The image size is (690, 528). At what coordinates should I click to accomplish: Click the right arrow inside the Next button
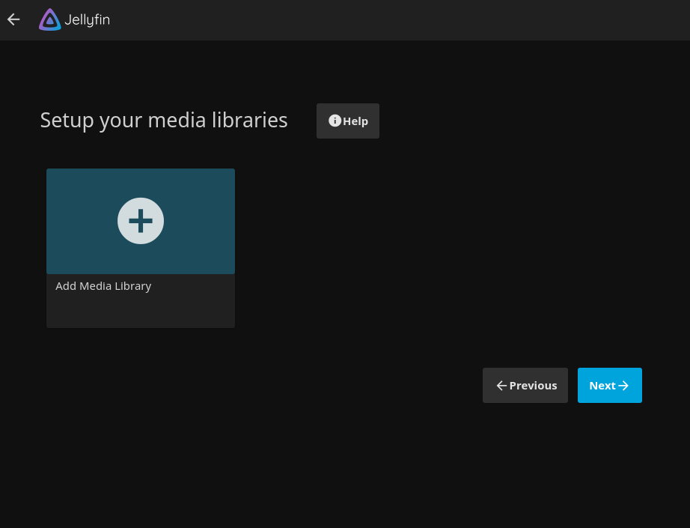tap(624, 385)
